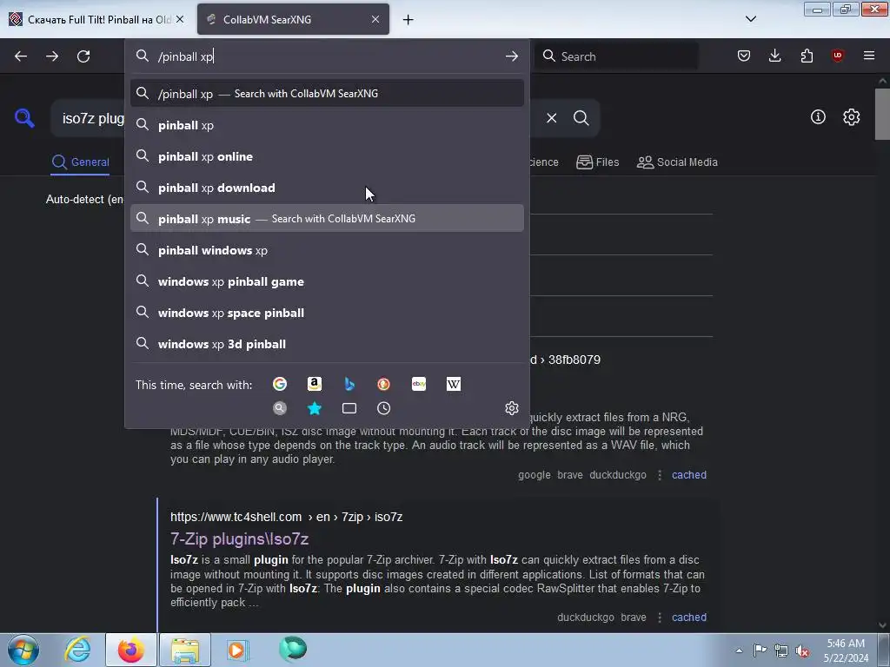Open the Firefox hamburger application menu
Image resolution: width=890 pixels, height=667 pixels.
point(869,56)
